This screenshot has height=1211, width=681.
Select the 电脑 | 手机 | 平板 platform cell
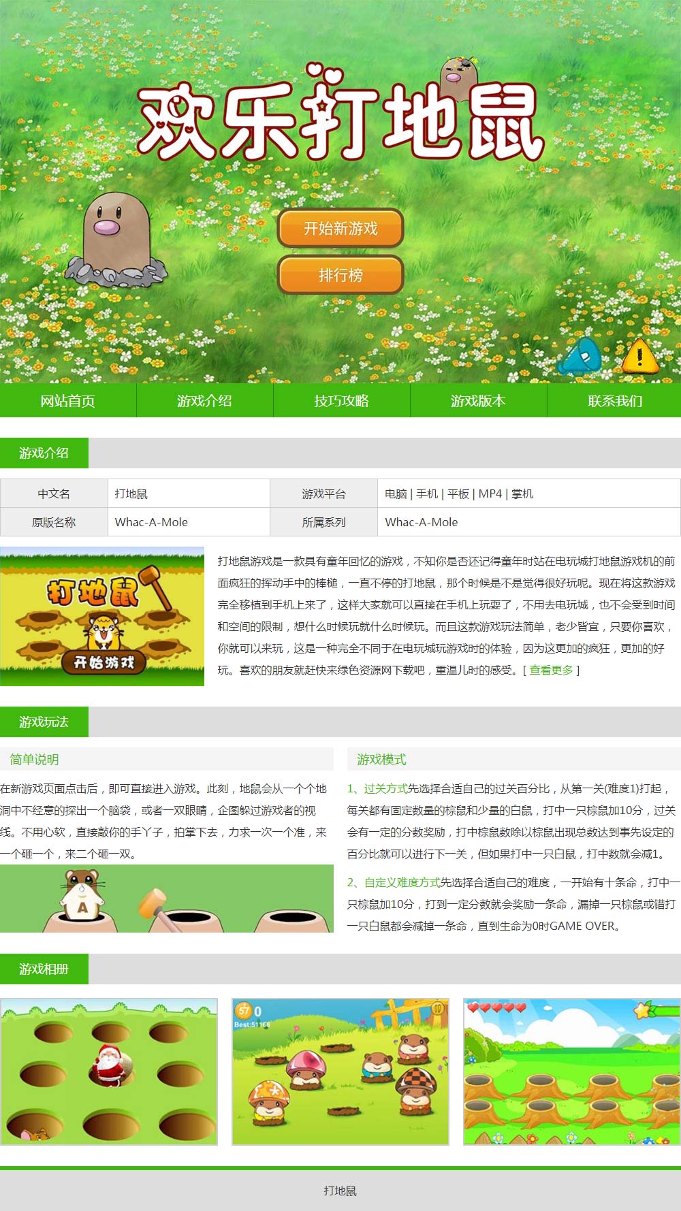[x=529, y=494]
